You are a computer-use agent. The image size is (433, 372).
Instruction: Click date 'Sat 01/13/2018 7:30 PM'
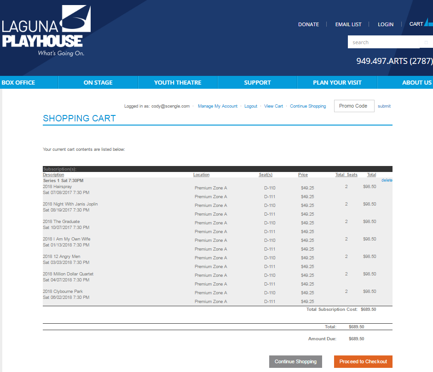pyautogui.click(x=66, y=245)
